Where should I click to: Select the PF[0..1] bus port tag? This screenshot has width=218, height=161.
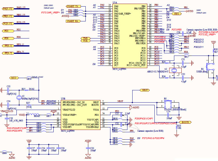(8, 46)
